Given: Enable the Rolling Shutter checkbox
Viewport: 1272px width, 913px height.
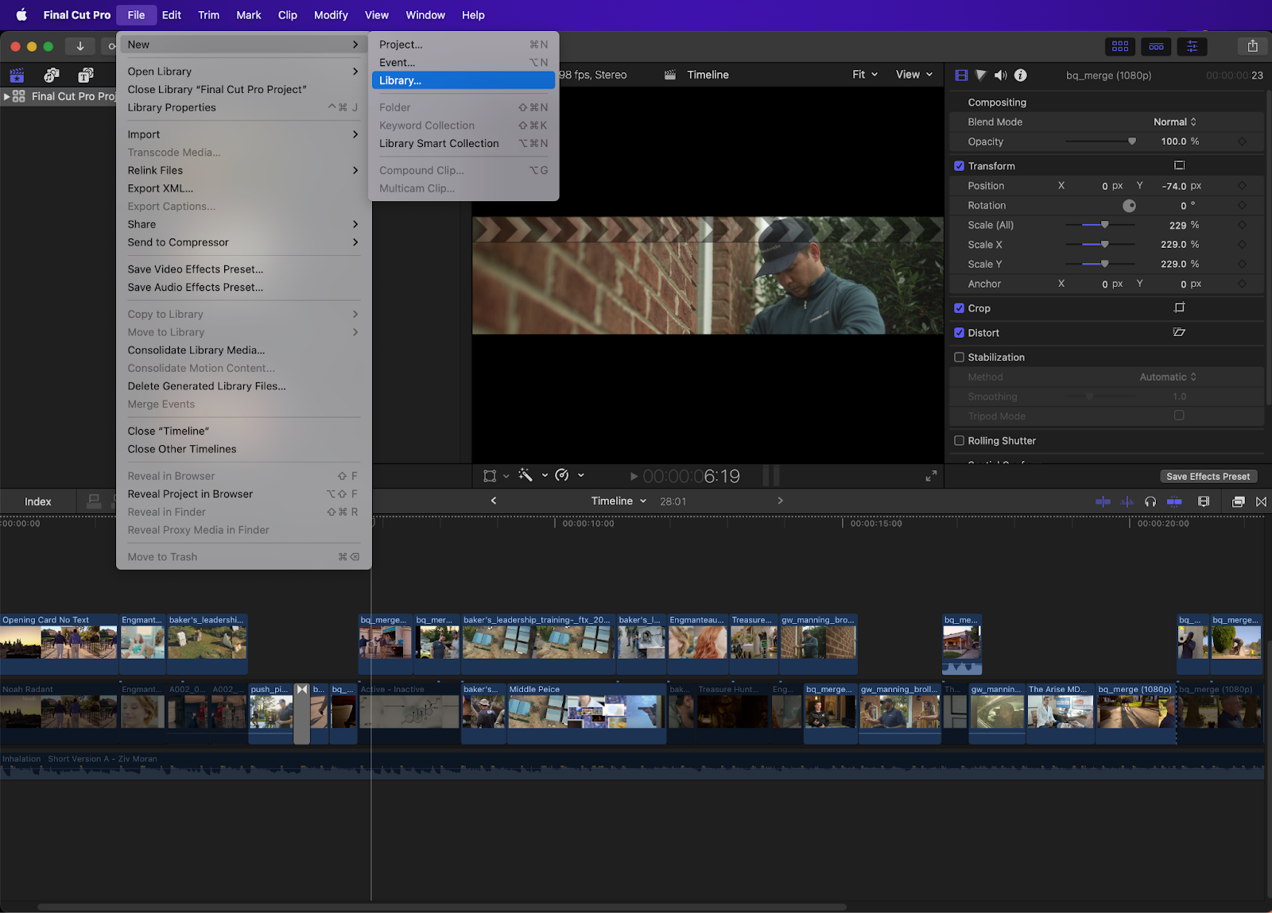Looking at the screenshot, I should [959, 441].
